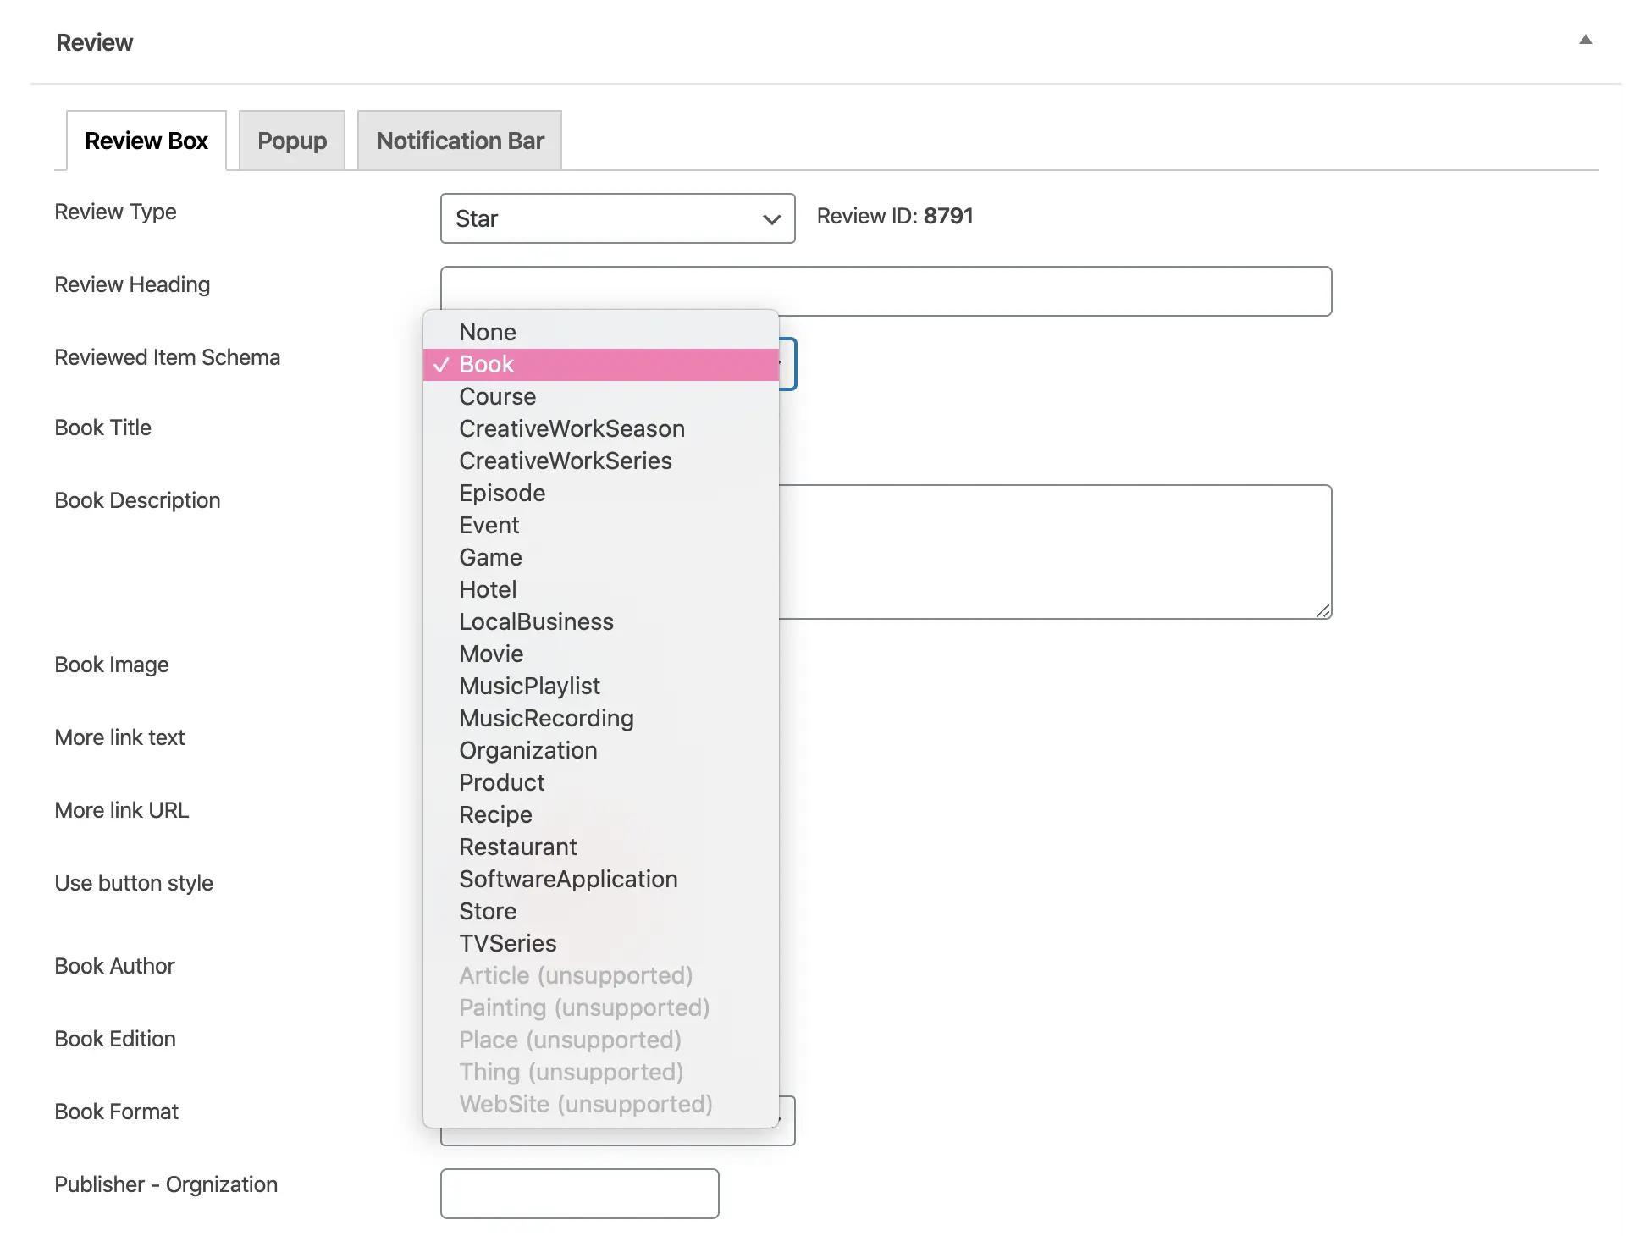Choose Organization schema option
This screenshot has width=1651, height=1236.
[x=600, y=750]
